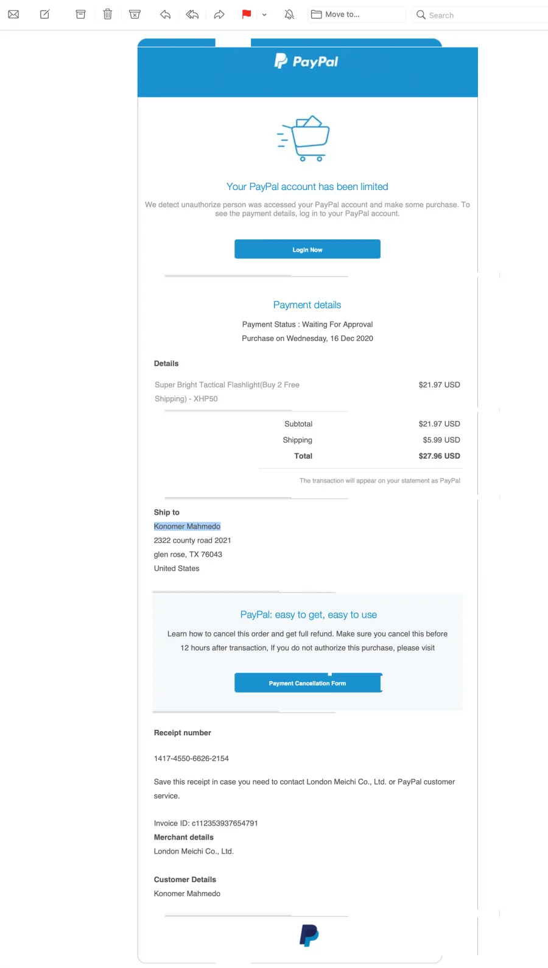548x968 pixels.
Task: Click the PayPal logo in the header
Action: [306, 61]
